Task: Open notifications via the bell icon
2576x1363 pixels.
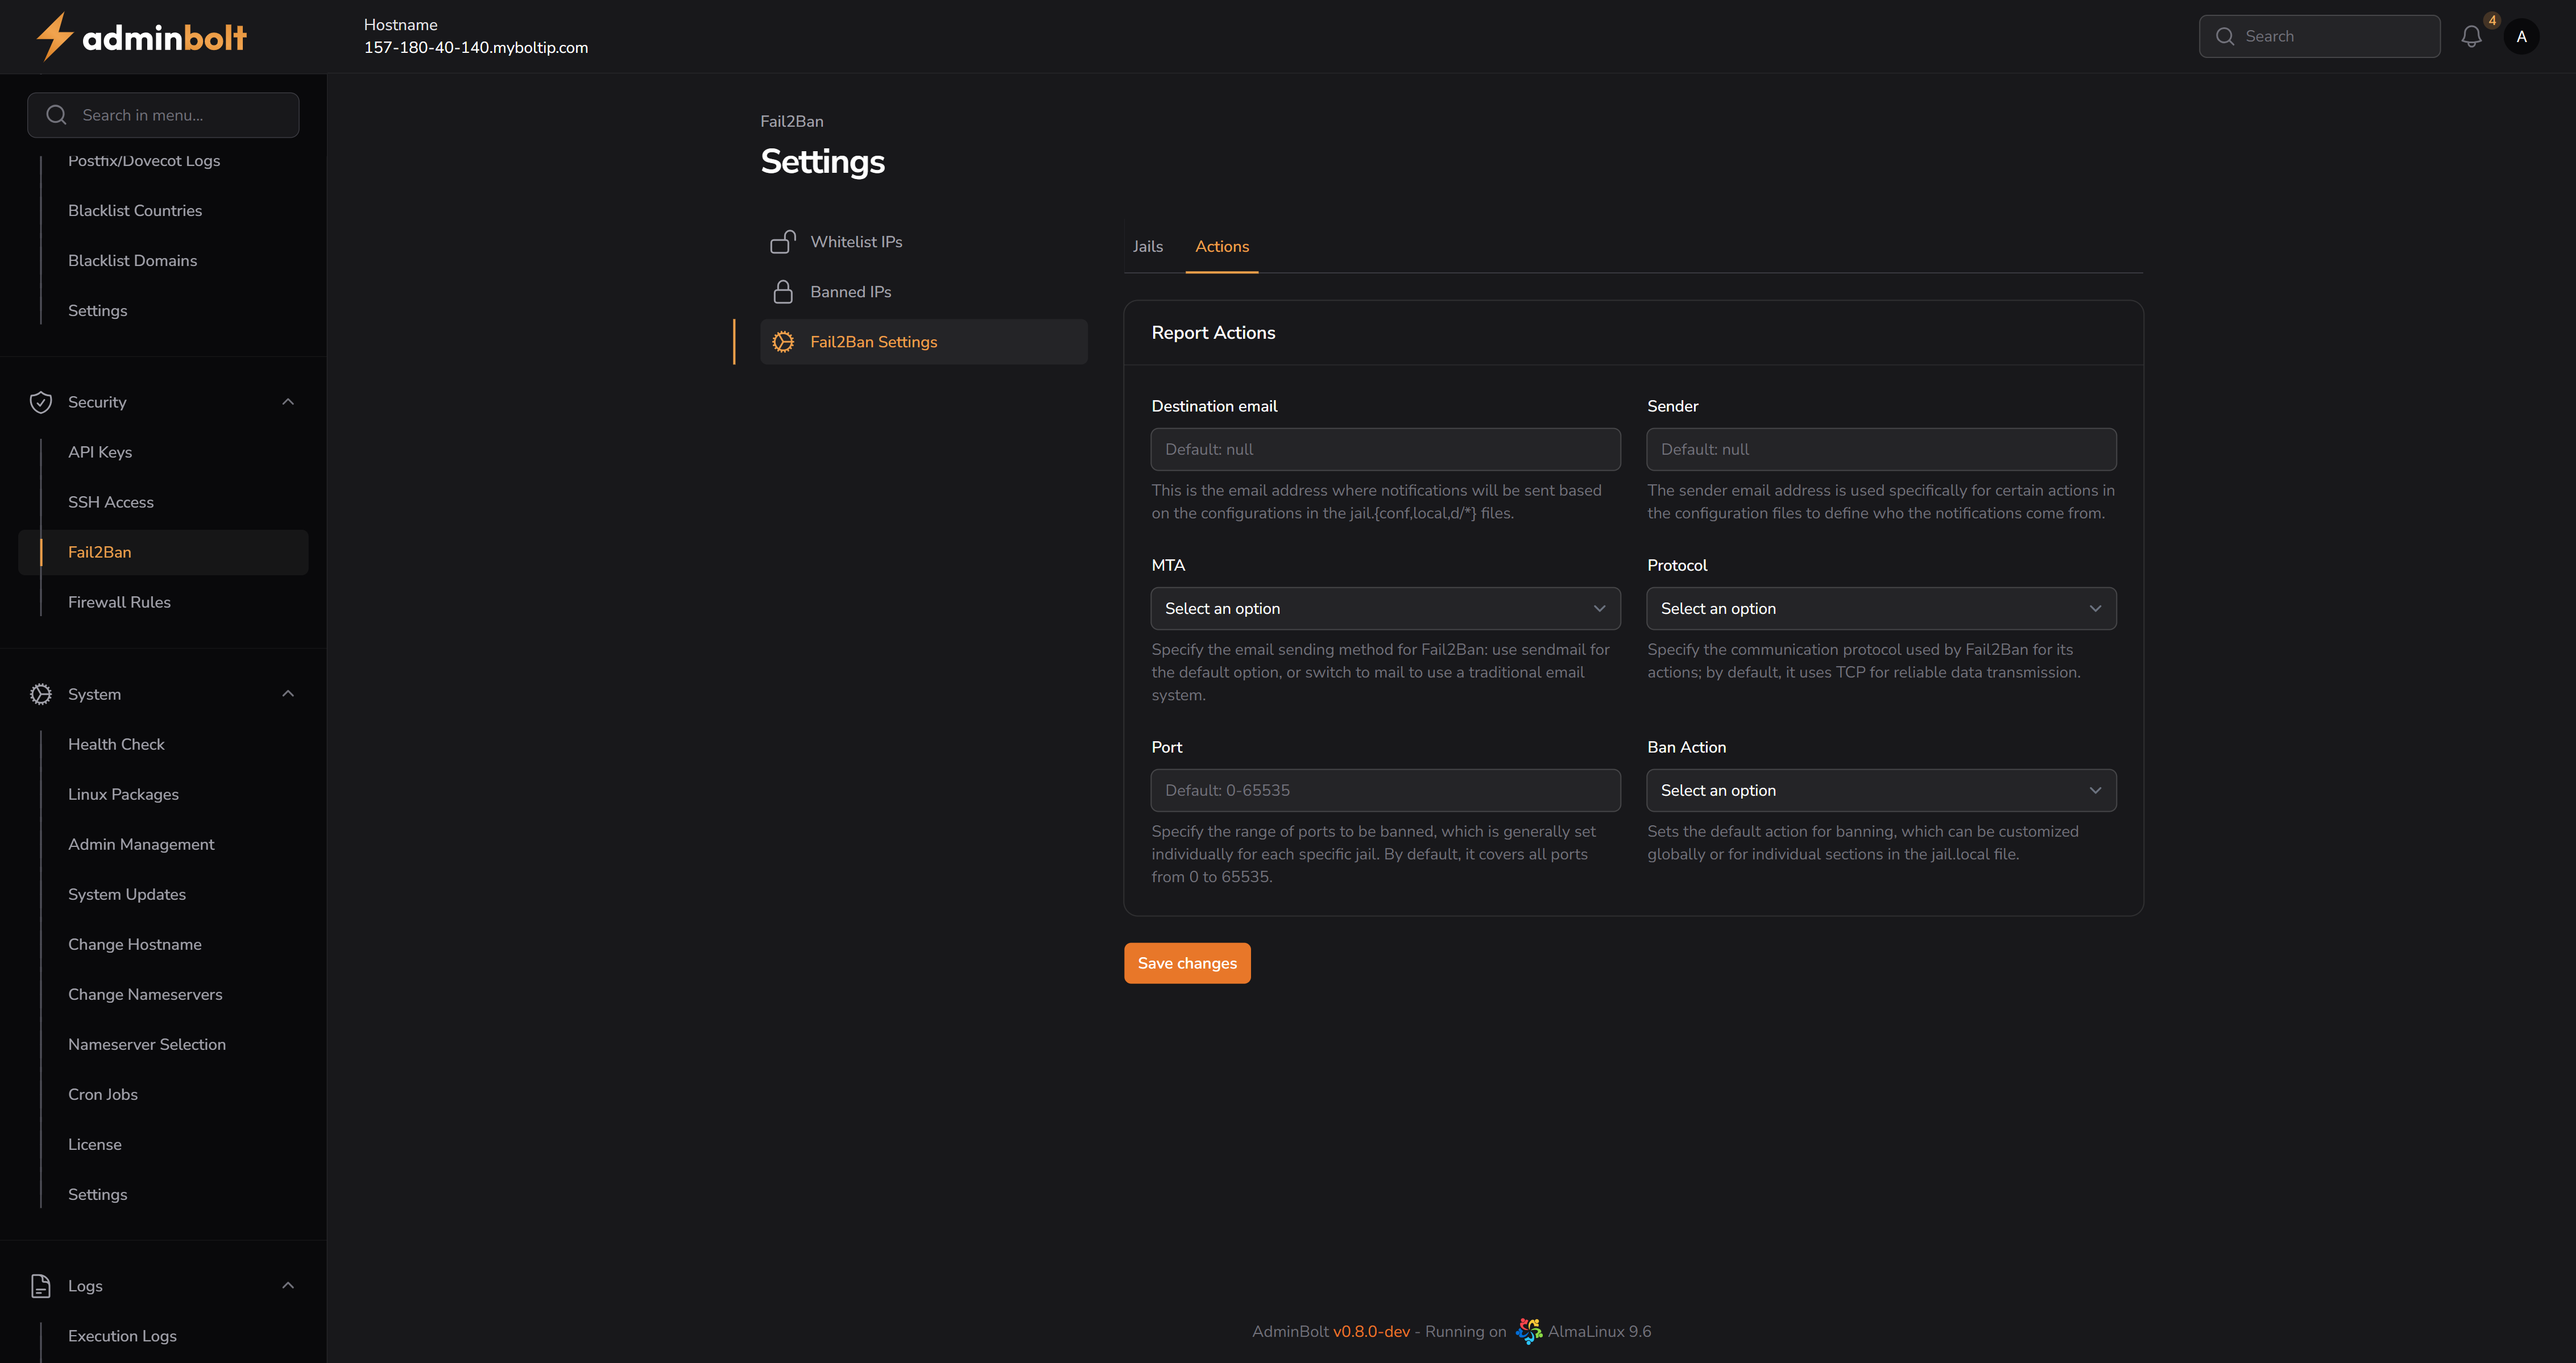Action: tap(2471, 36)
